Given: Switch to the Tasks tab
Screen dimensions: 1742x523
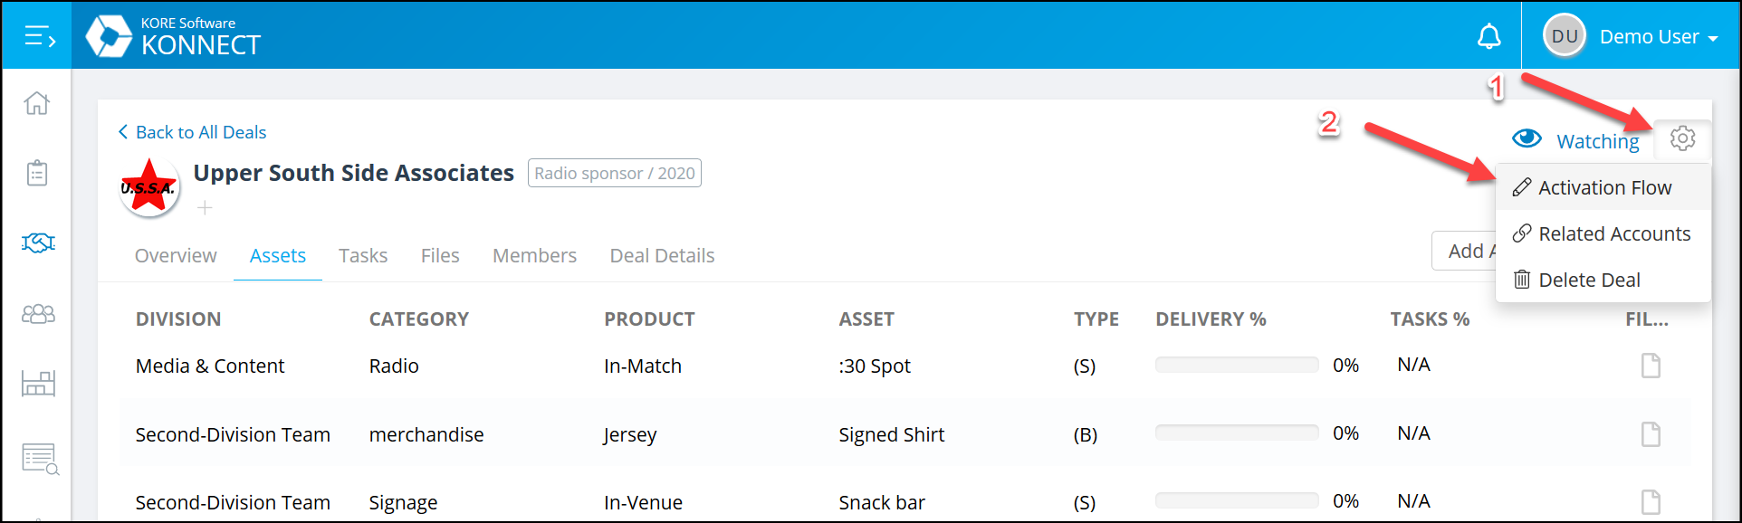Looking at the screenshot, I should (363, 256).
